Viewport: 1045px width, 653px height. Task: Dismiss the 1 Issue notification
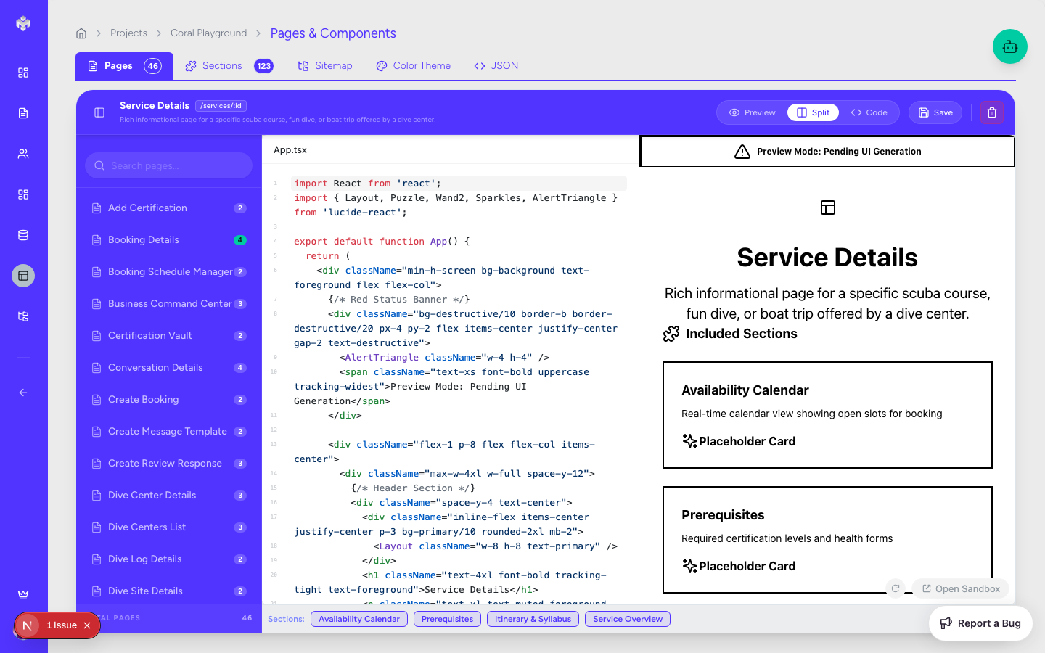pyautogui.click(x=87, y=625)
